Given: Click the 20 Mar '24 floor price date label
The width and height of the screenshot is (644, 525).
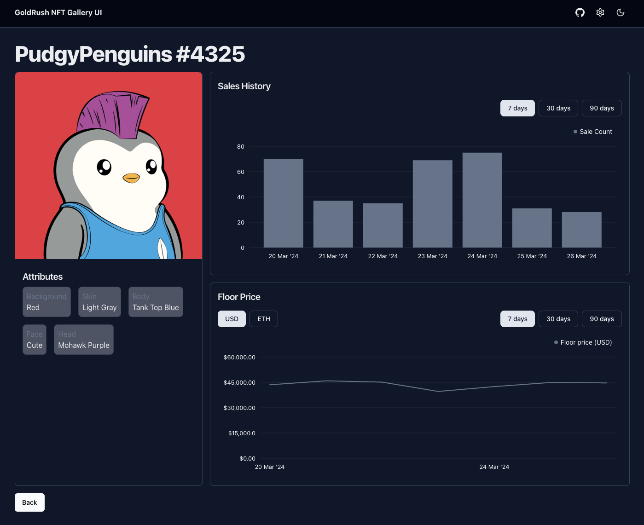Looking at the screenshot, I should pyautogui.click(x=270, y=467).
